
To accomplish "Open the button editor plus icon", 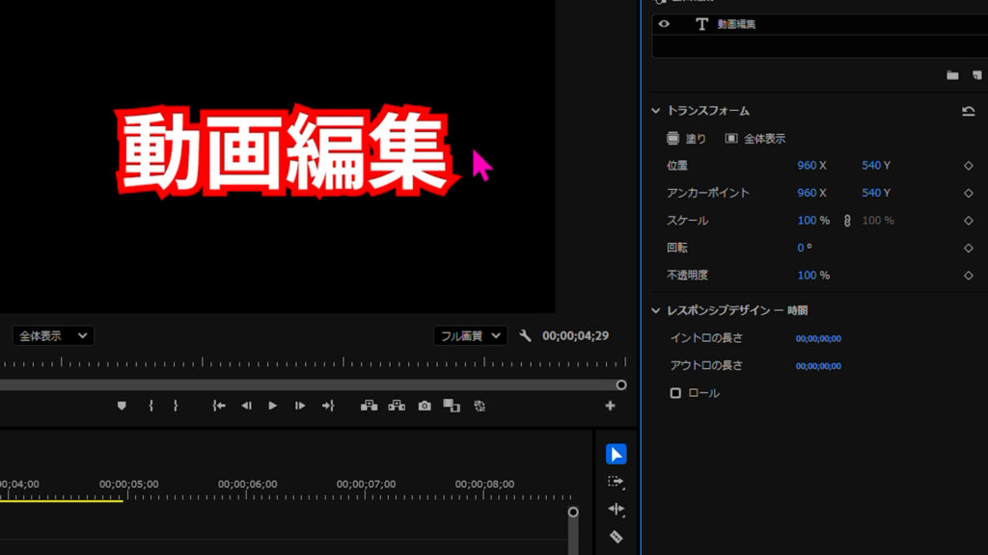I will pos(610,406).
